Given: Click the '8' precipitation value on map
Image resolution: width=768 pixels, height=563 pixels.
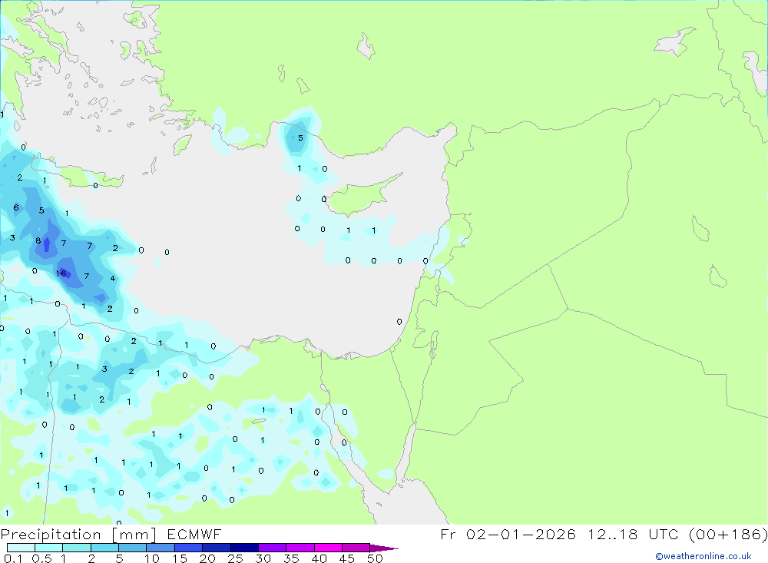Looking at the screenshot, I should click(38, 240).
